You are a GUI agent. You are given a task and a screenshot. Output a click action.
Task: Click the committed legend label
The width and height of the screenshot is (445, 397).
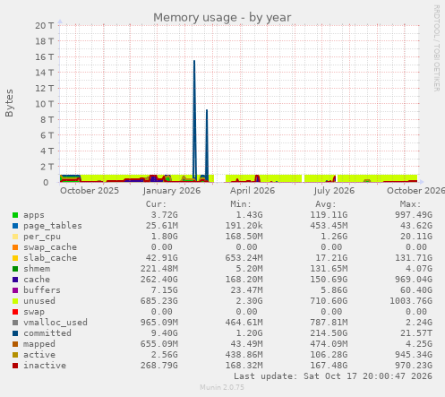[x=47, y=333]
